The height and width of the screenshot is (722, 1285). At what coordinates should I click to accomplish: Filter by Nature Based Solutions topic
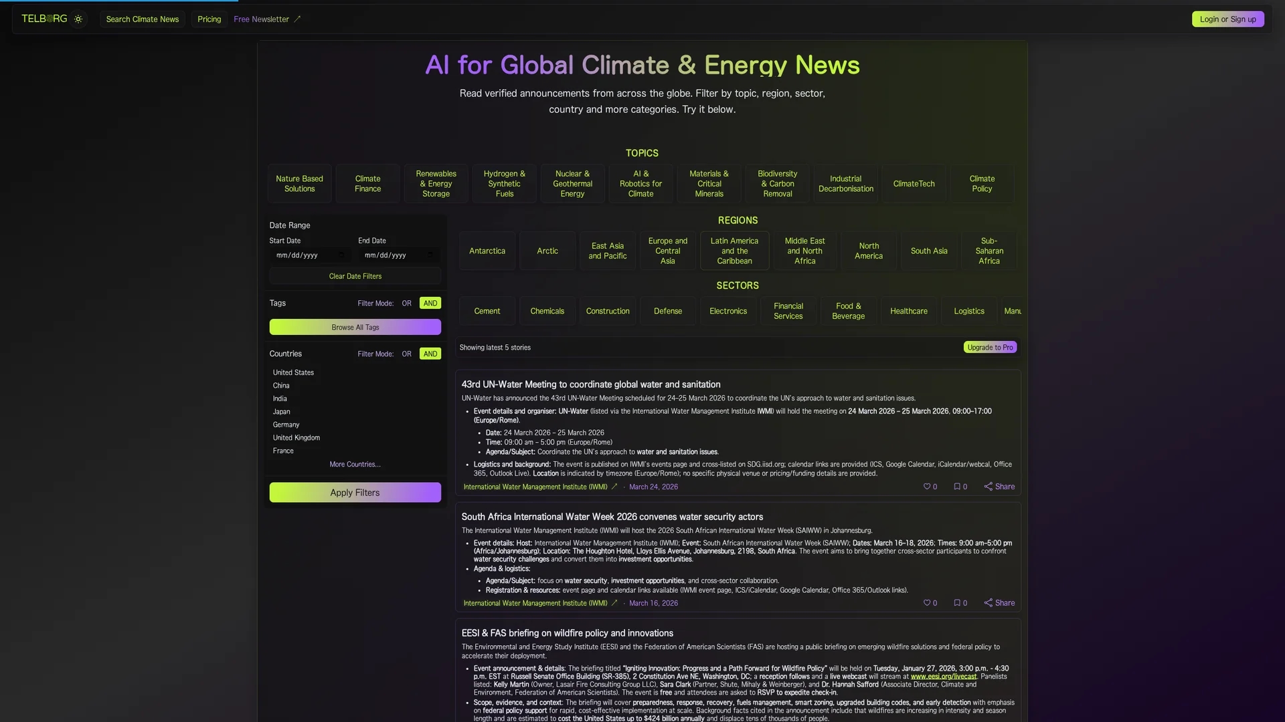tap(300, 184)
